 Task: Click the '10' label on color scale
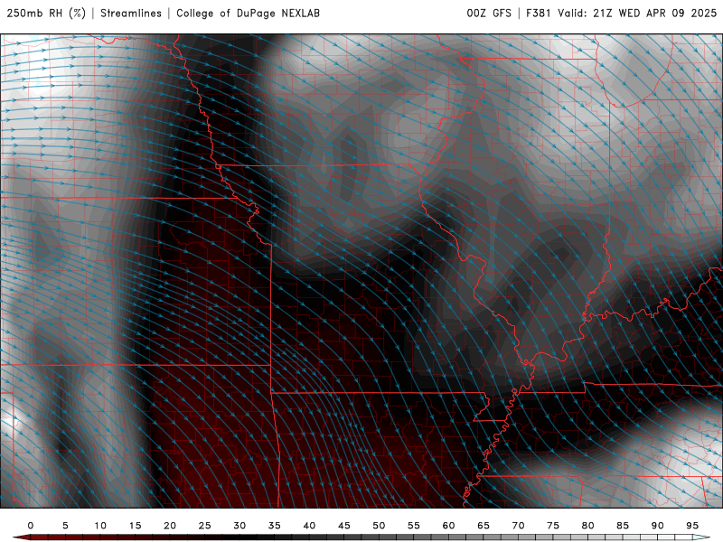100,526
